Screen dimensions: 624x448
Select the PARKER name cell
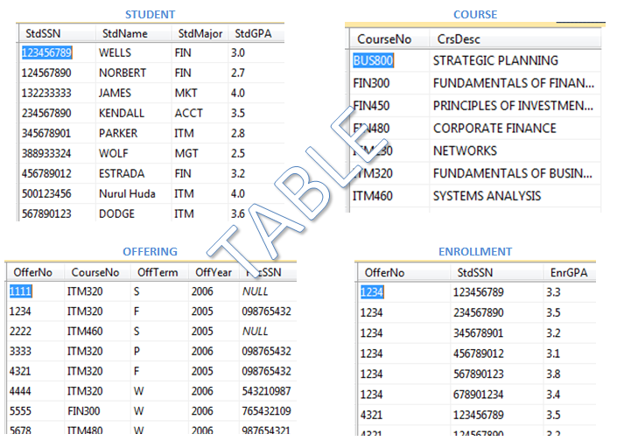118,133
